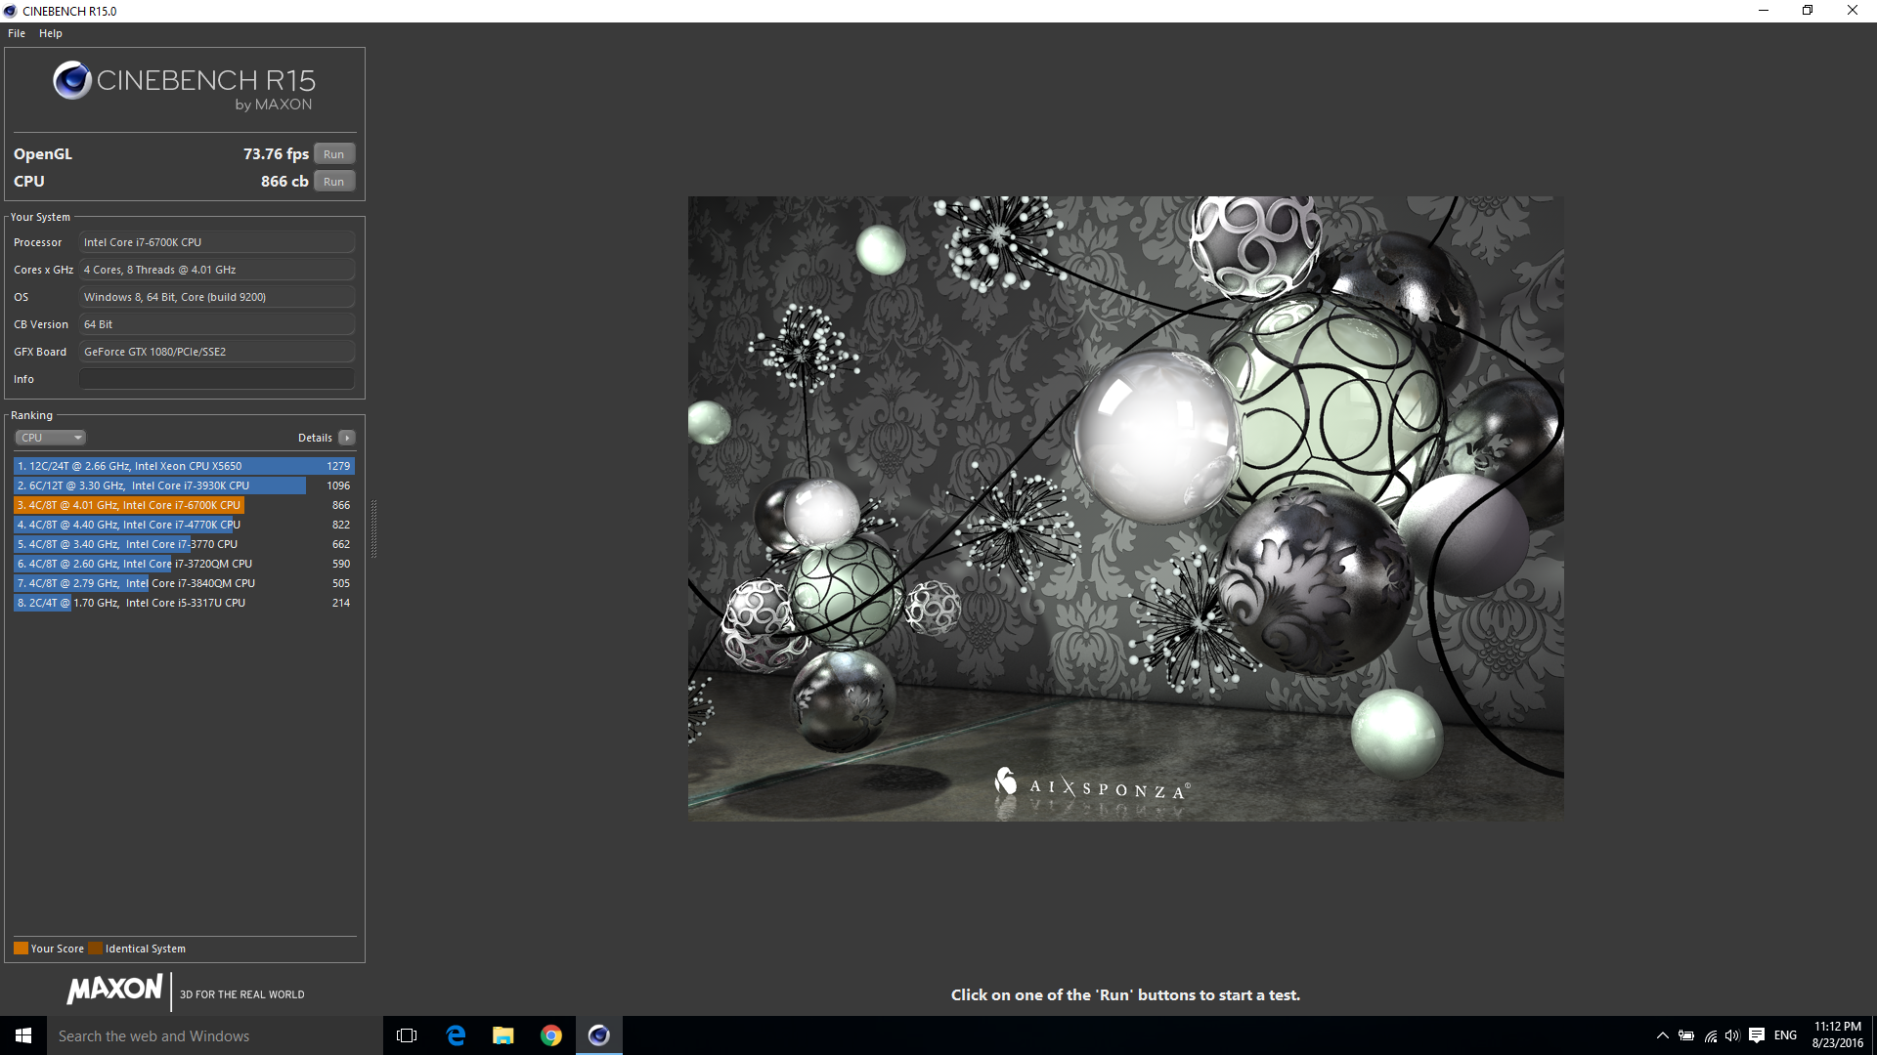Select the CPU dropdown in Ranking
This screenshot has width=1877, height=1055.
point(50,437)
